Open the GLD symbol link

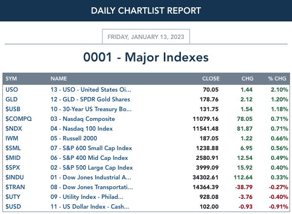pos(12,99)
